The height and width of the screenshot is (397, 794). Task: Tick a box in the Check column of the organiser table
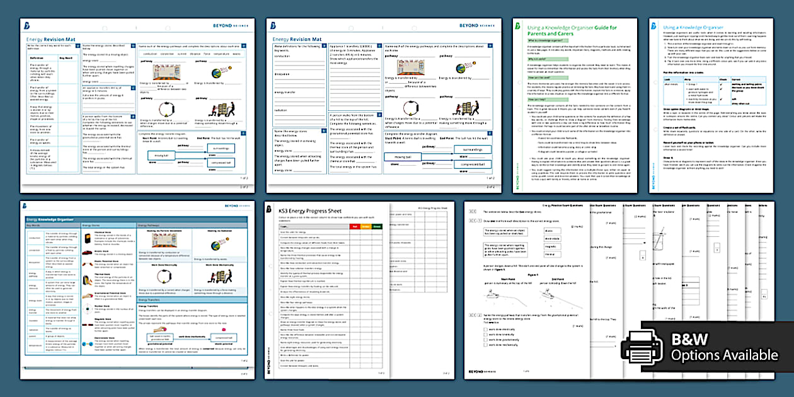coord(721,84)
